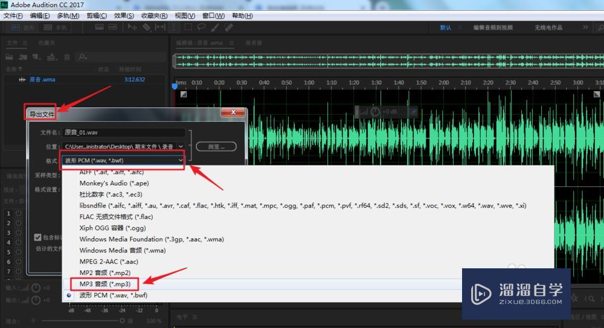Screen dimensions: 604x328
Task: Switch to Multitrack (多轨) editor view
Action: [55, 27]
